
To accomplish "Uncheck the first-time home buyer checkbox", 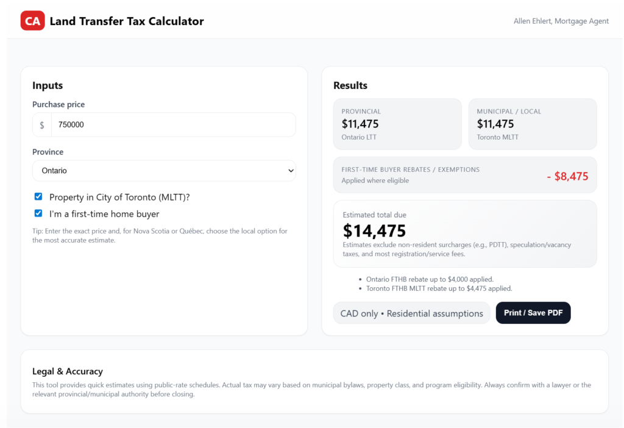I will (x=38, y=214).
